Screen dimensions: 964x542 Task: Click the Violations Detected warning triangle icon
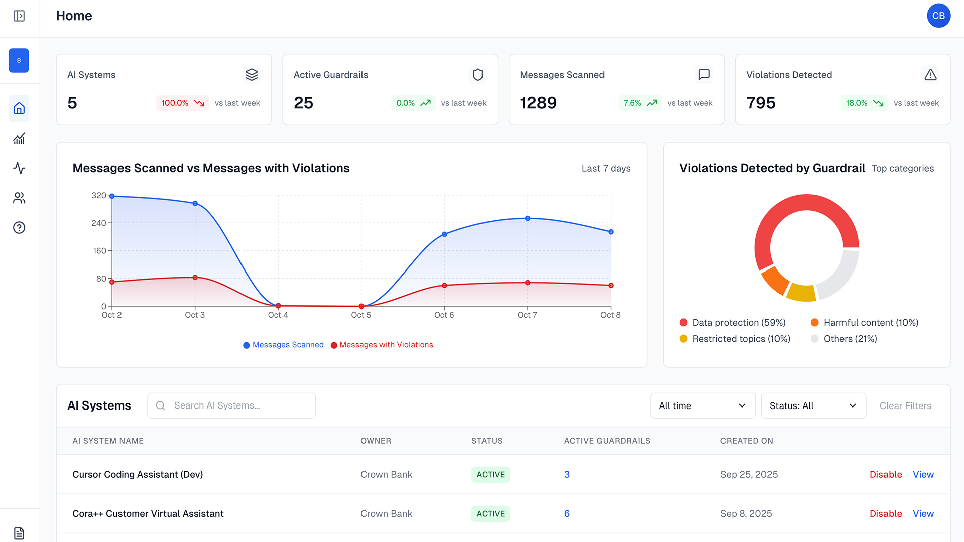[x=930, y=75]
